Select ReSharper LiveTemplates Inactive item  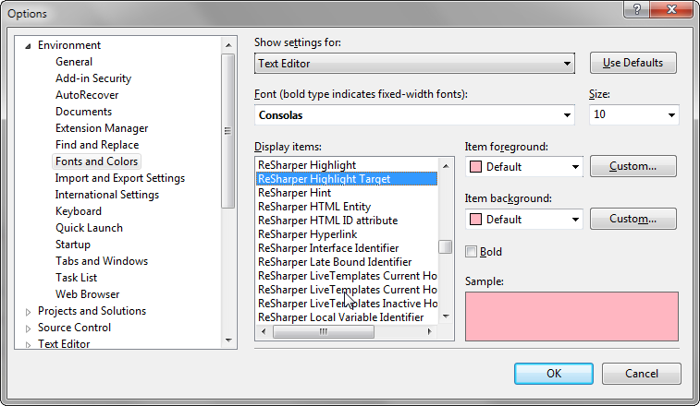pos(347,303)
